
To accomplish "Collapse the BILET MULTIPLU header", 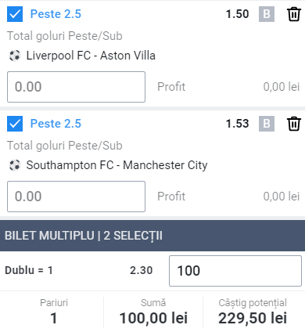I will click(152, 236).
